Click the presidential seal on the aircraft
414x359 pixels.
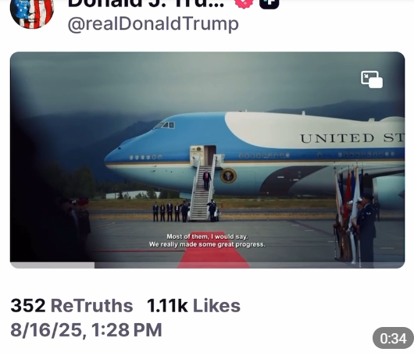coord(228,176)
